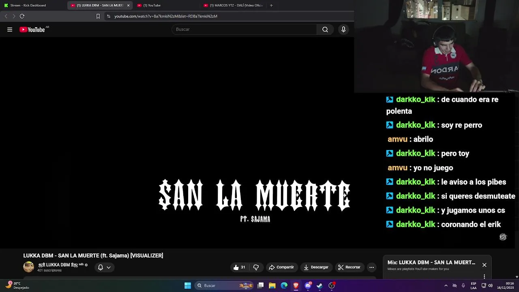Go forward with the browser forward arrow

(14, 16)
